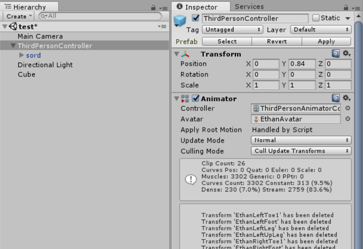Click the Inspector vertical scrollbar thumb
This screenshot has width=363, height=249.
359,135
